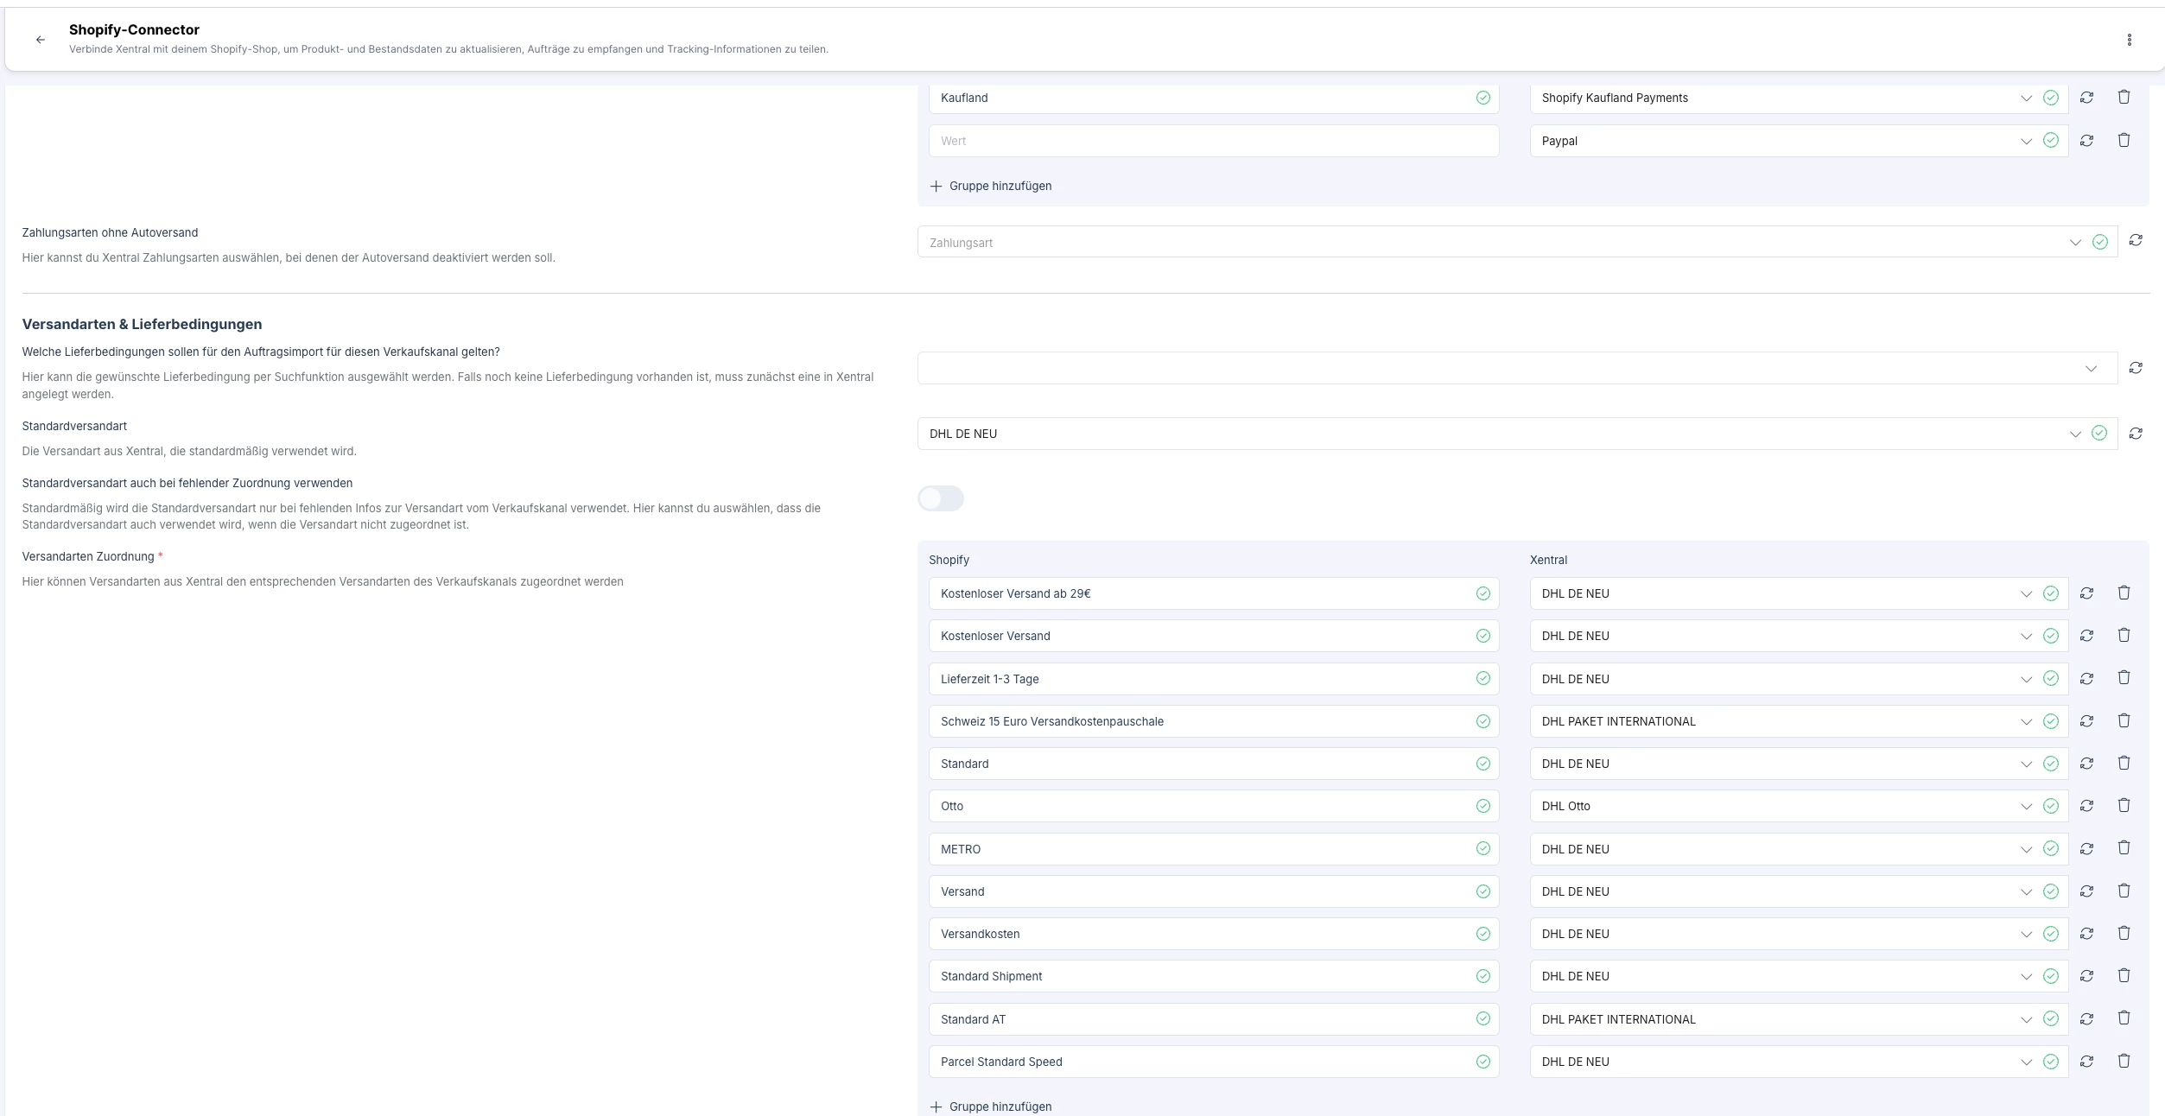
Task: Toggle Standardversandart bei fehlender Zuordnung switch
Action: coord(940,498)
